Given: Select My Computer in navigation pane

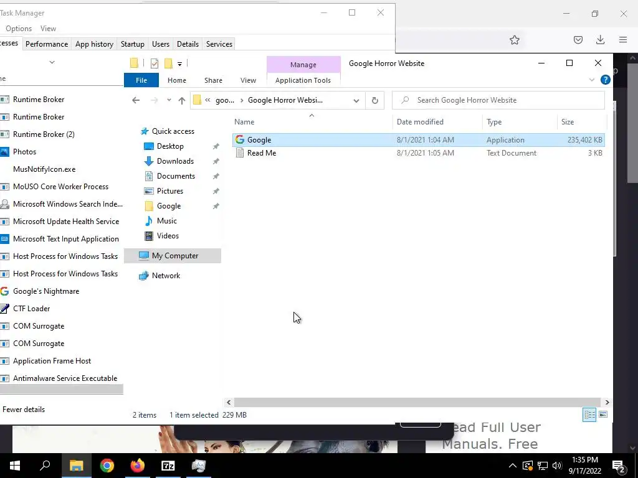Looking at the screenshot, I should (173, 256).
